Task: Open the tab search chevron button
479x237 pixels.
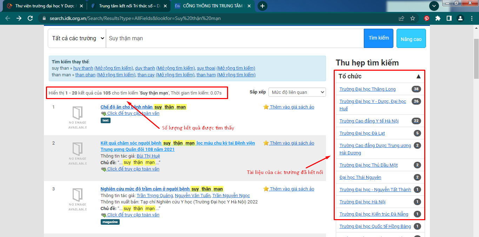Action: click(x=434, y=6)
